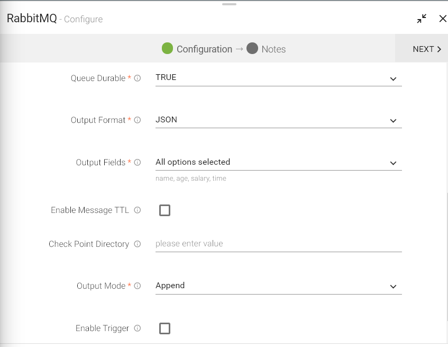Open the Output Fields selection dropdown
The image size is (448, 347).
coord(278,163)
